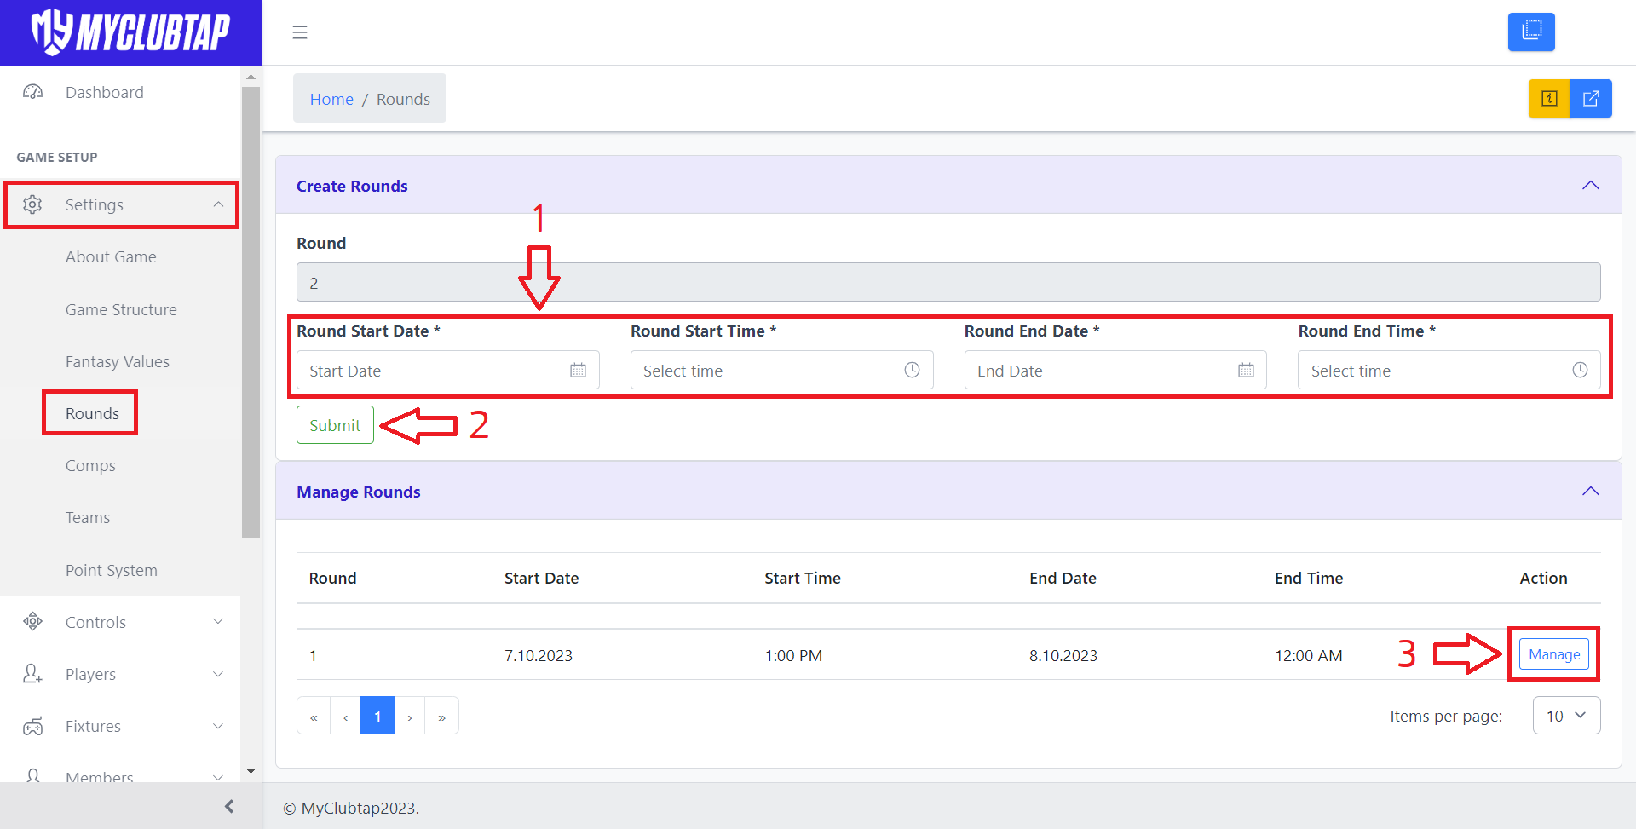
Task: Click Manage for round 1
Action: (x=1554, y=654)
